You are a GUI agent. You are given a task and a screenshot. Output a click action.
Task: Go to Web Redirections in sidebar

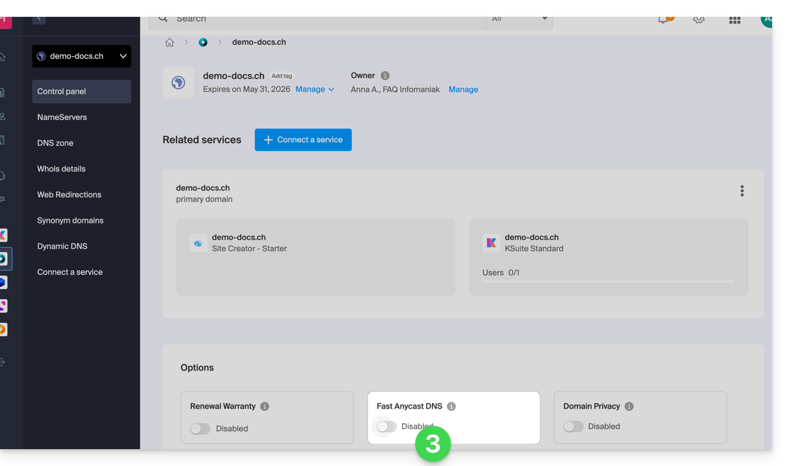tap(69, 195)
